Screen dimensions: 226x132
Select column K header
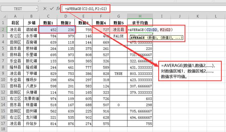pos(198,16)
